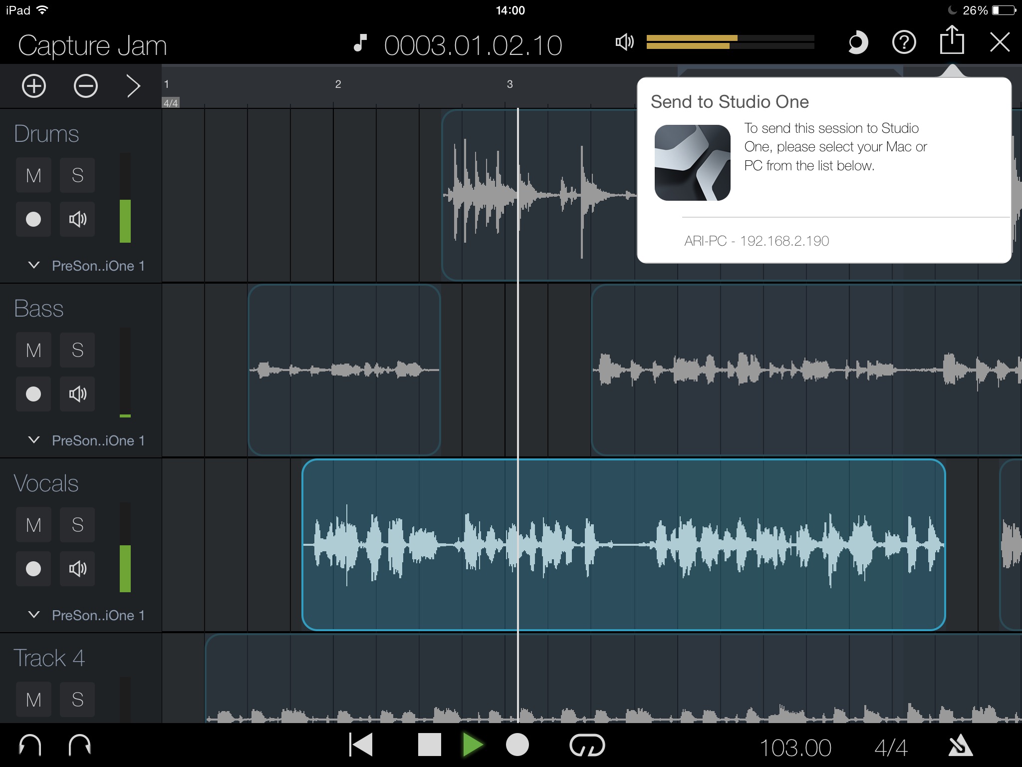Screen dimensions: 1022x767
Task: Tap the remove track minus icon
Action: [86, 86]
